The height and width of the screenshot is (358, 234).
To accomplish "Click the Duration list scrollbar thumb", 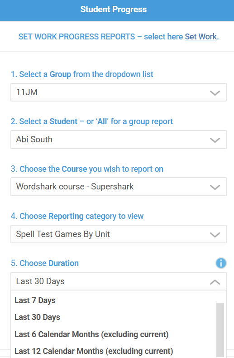I will 220,330.
